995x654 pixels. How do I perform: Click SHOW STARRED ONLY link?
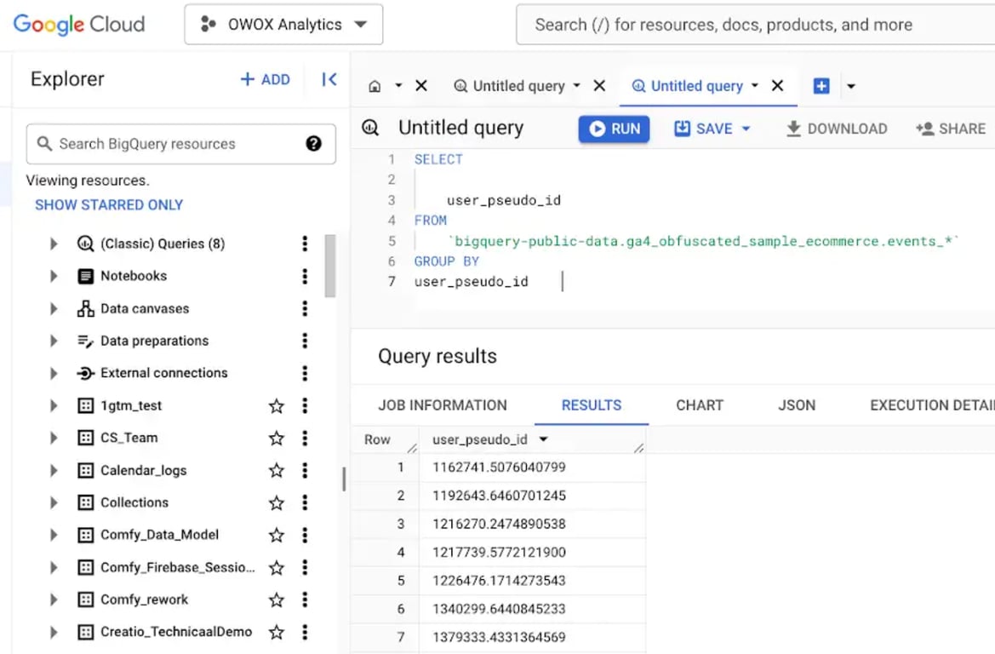tap(108, 205)
